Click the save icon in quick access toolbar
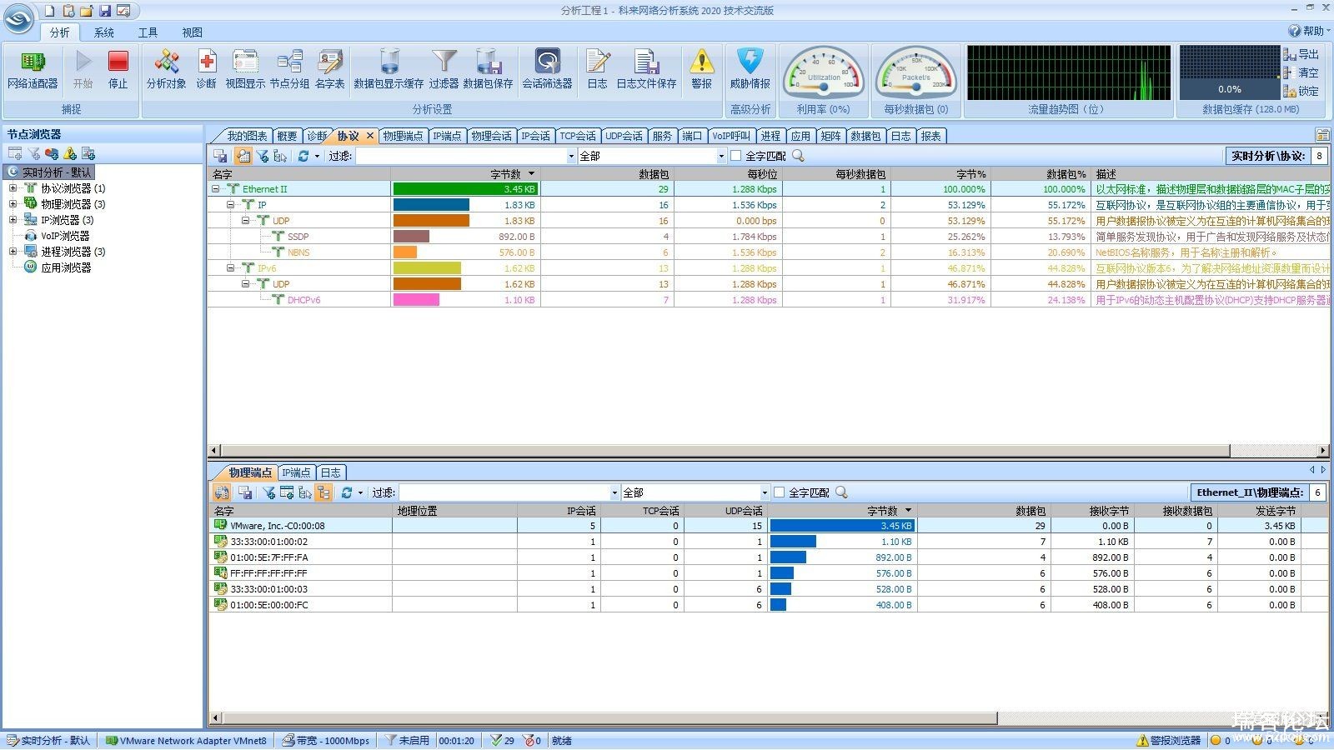 pos(105,11)
